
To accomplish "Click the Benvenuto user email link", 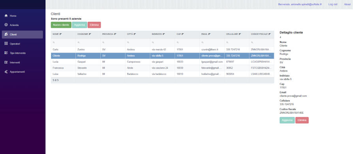I will tap(300, 4).
